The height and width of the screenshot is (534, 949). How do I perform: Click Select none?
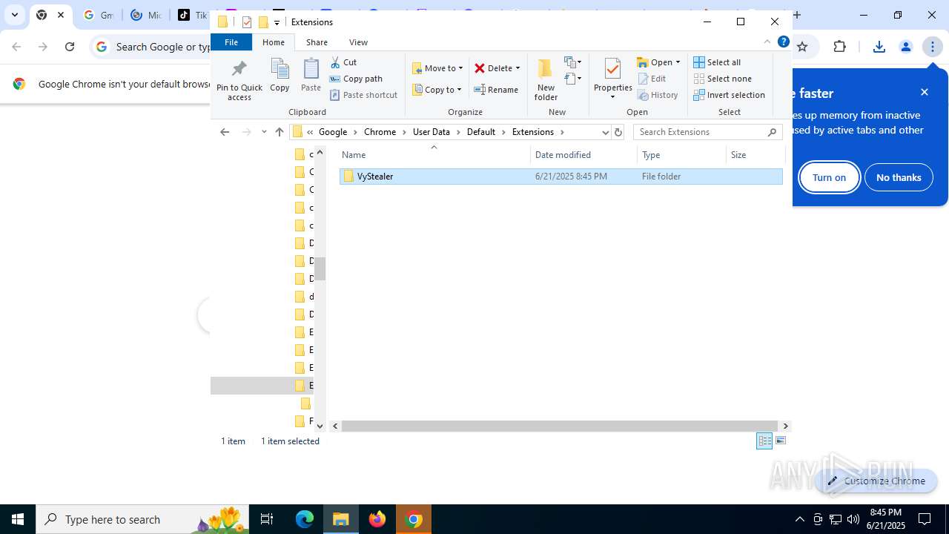(722, 79)
